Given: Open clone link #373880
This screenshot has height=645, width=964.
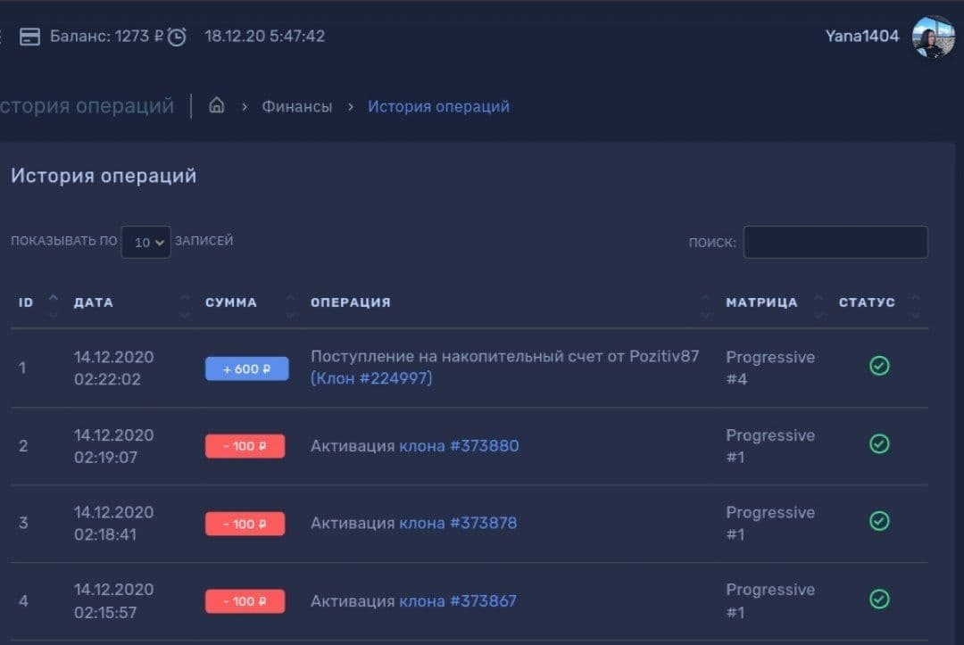Looking at the screenshot, I should click(459, 445).
